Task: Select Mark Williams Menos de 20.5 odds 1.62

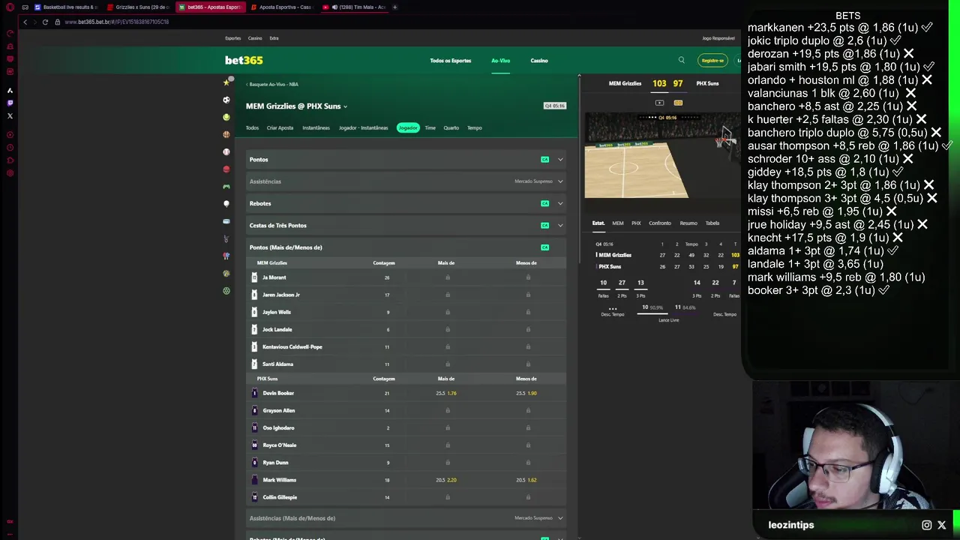Action: coord(526,480)
